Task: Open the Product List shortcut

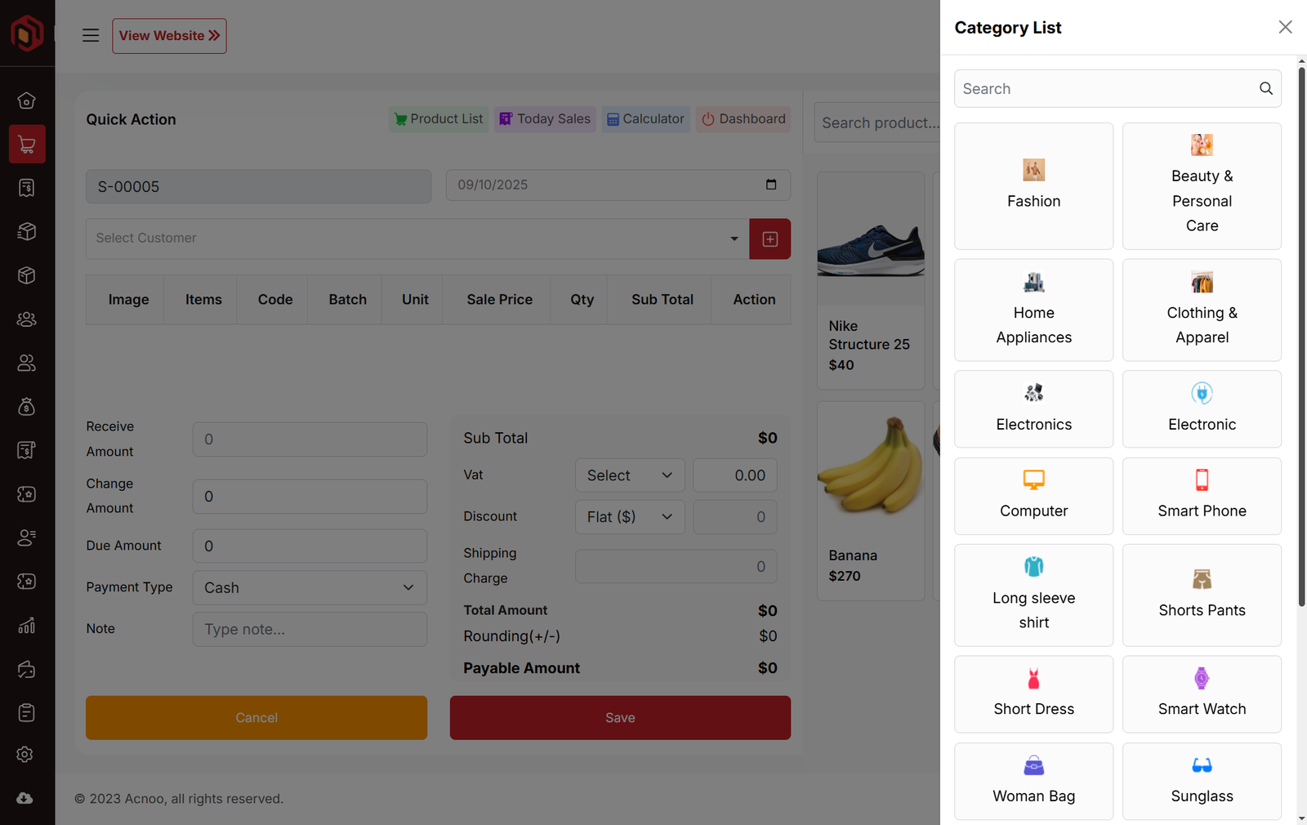Action: (x=439, y=119)
